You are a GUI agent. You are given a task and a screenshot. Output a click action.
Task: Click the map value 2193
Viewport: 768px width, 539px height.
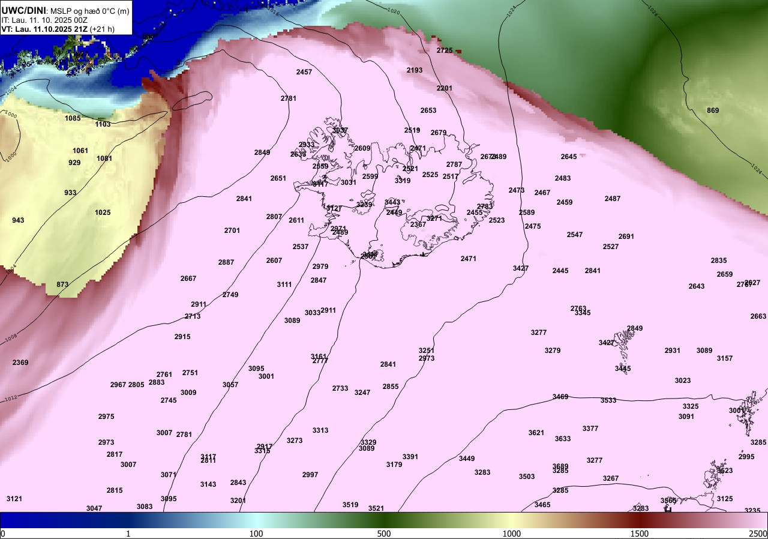coord(415,70)
